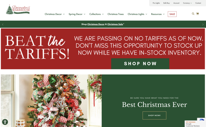Expand the Christmas Decor dropdown menu
The image size is (206, 127).
click(55, 14)
